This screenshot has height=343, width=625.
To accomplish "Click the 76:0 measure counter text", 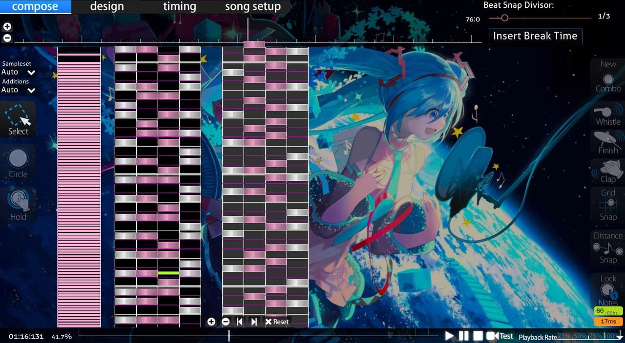I will coord(473,19).
